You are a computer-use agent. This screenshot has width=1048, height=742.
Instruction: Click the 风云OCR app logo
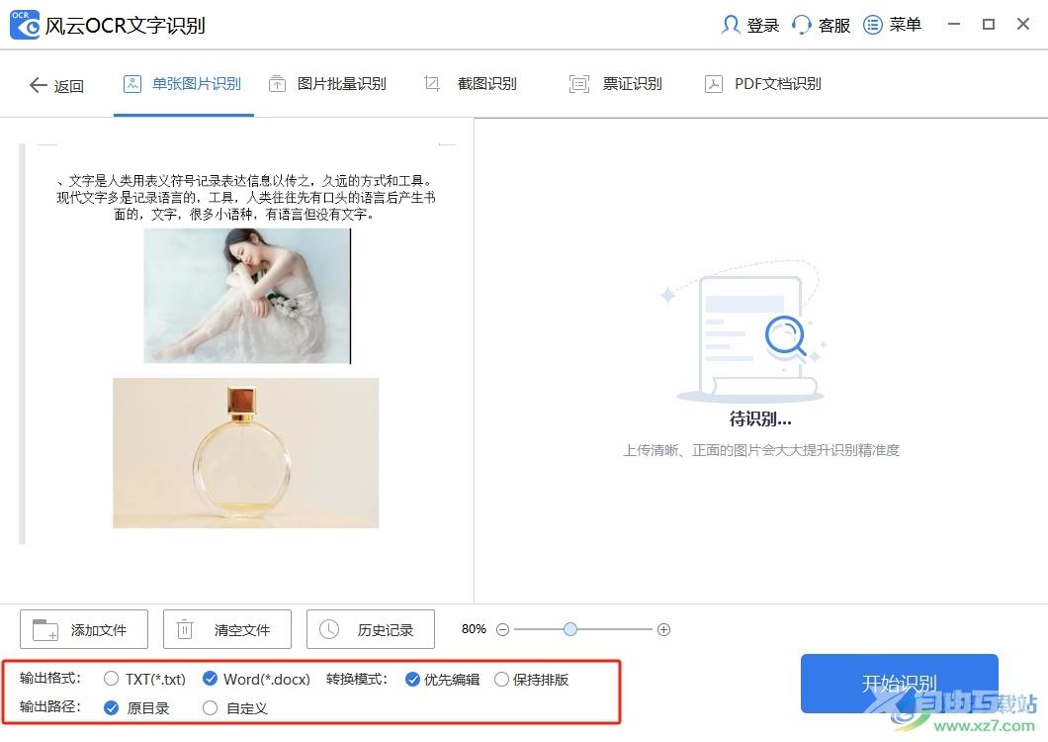[25, 25]
